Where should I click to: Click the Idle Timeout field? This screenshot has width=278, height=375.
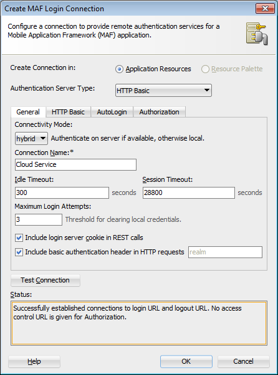pyautogui.click(x=62, y=192)
